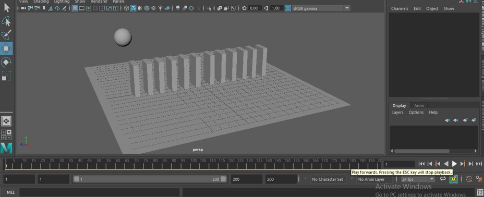The image size is (484, 197).
Task: Click the playback range slider bar
Action: (x=150, y=179)
